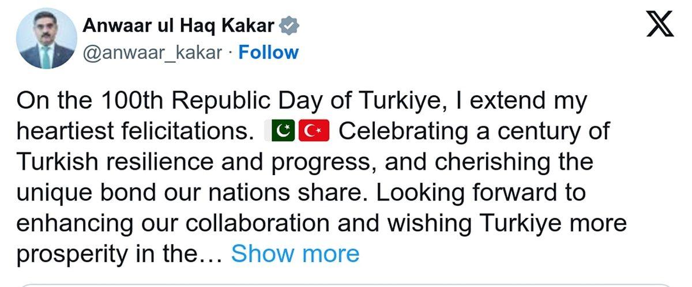Click the truncated "prosperity in the…" text
Screen dimensions: 692x287
tap(119, 254)
